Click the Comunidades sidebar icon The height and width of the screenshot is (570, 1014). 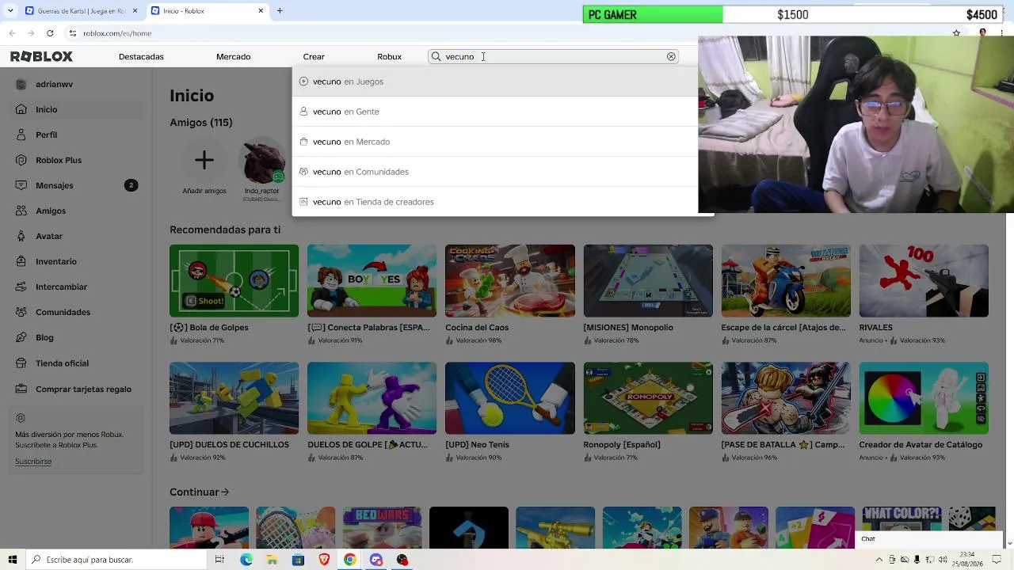pyautogui.click(x=21, y=312)
